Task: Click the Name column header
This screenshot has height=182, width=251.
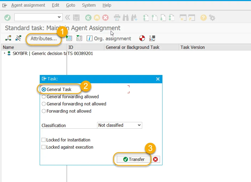Action: (x=34, y=47)
